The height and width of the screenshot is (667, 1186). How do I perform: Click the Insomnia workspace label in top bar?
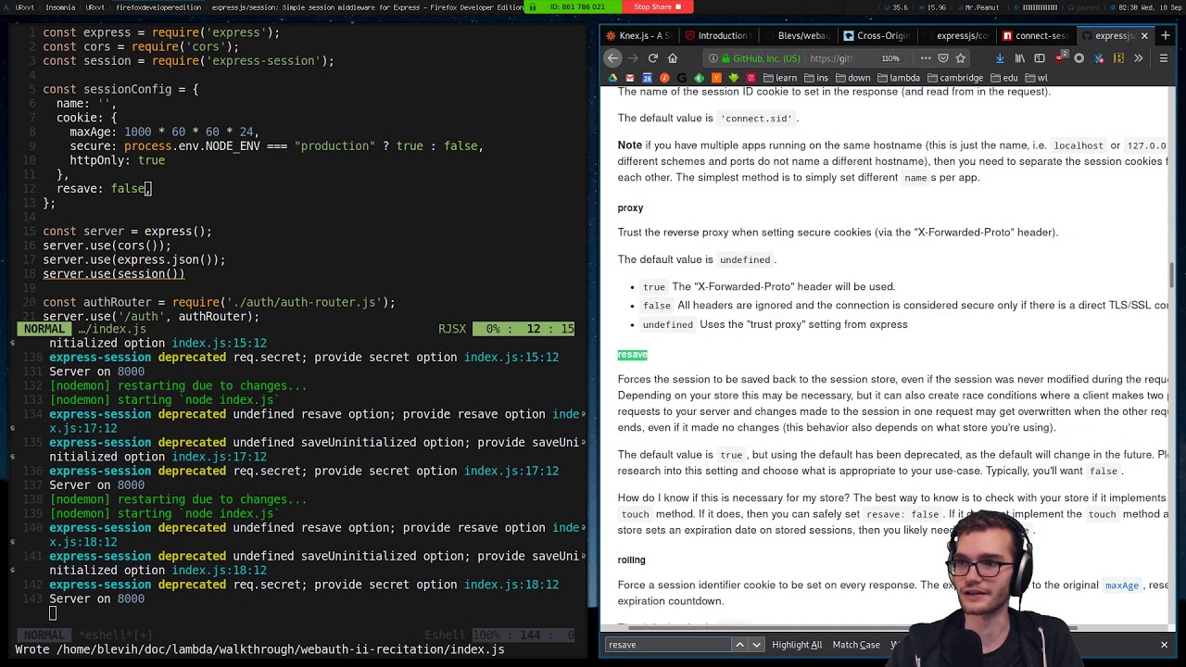click(x=59, y=6)
